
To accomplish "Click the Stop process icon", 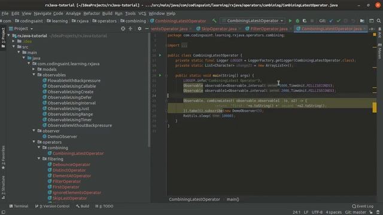I will [x=312, y=21].
